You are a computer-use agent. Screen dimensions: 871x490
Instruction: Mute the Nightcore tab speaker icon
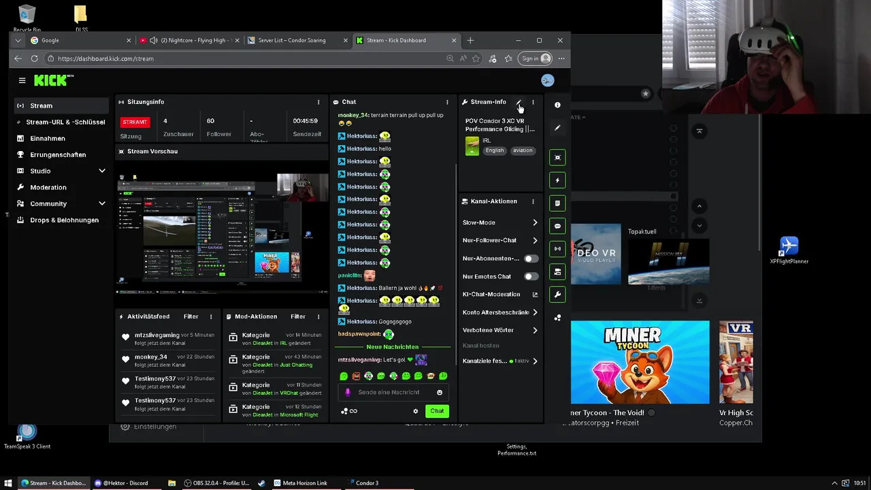pyautogui.click(x=153, y=40)
